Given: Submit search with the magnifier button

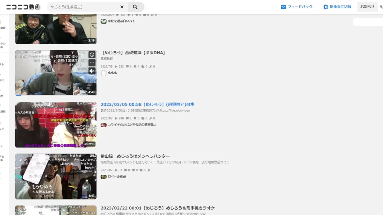Looking at the screenshot, I should [x=136, y=7].
